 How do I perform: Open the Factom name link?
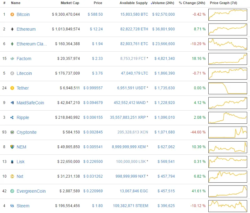click(x=24, y=59)
